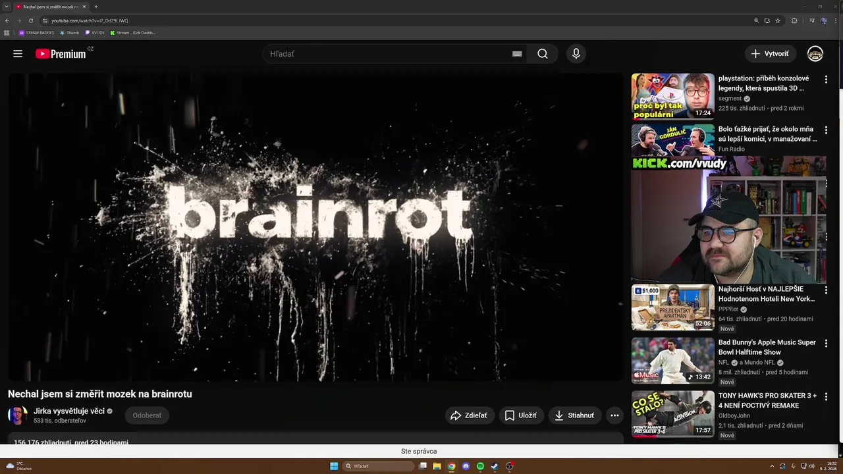Click the segment channel name
The height and width of the screenshot is (474, 843).
click(730, 99)
